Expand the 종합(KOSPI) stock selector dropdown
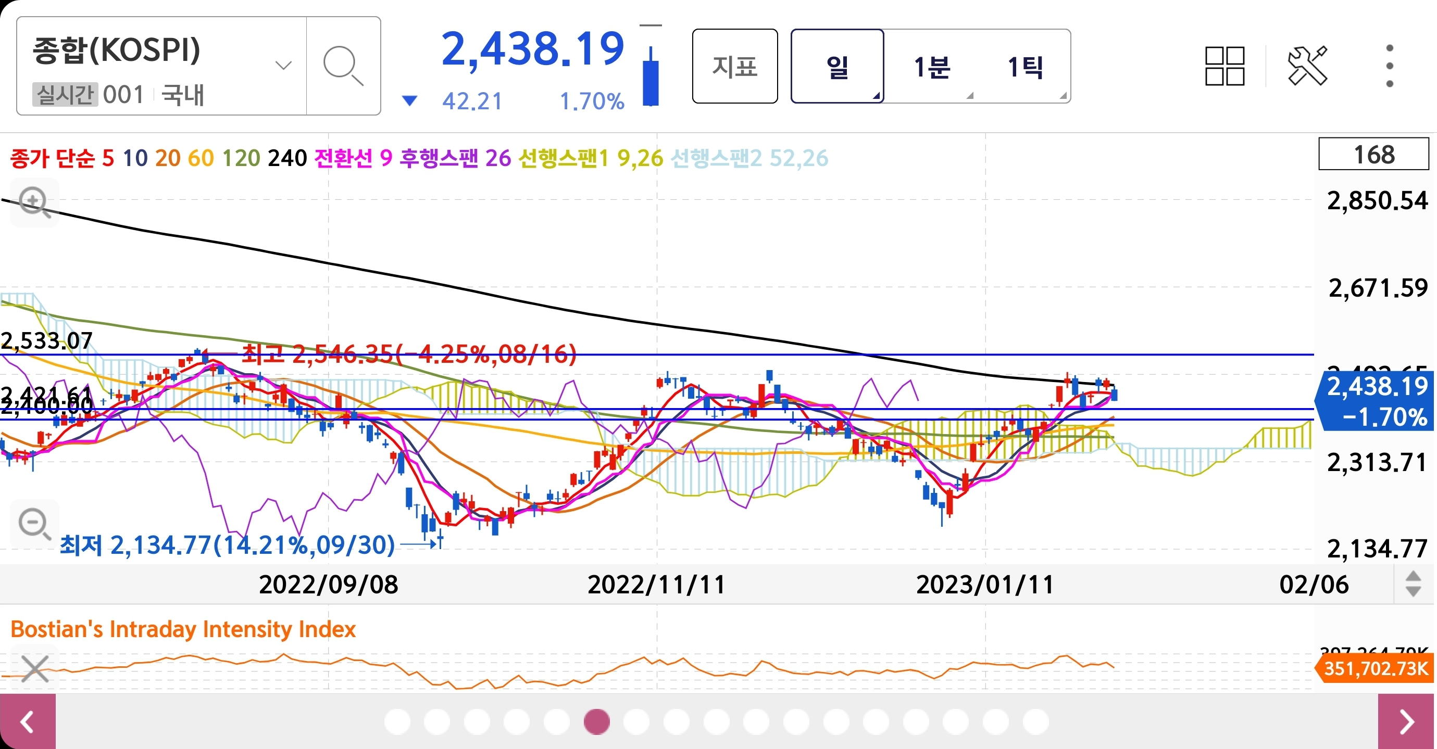This screenshot has width=1437, height=749. pyautogui.click(x=283, y=65)
